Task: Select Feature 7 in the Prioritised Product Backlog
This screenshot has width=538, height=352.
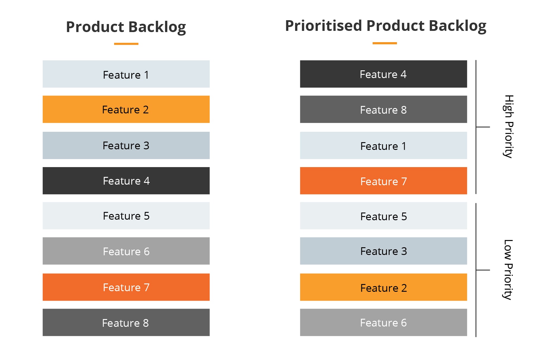Action: (x=383, y=181)
